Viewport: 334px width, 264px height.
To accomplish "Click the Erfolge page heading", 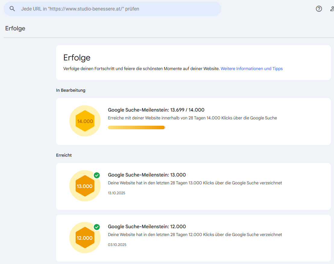I will pos(15,28).
